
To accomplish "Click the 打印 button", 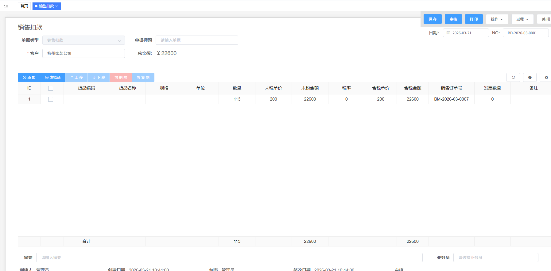I will tap(474, 19).
